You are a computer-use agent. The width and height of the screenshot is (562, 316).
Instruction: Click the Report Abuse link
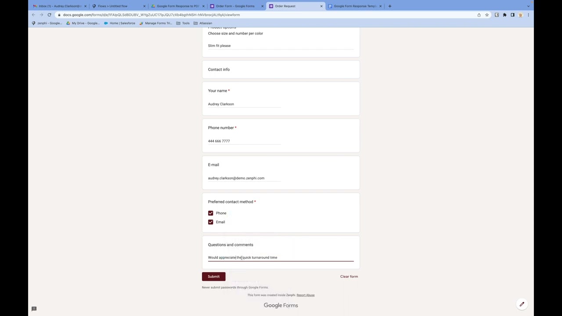(306, 295)
